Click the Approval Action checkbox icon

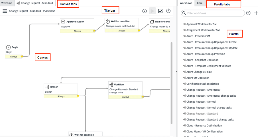63,22
